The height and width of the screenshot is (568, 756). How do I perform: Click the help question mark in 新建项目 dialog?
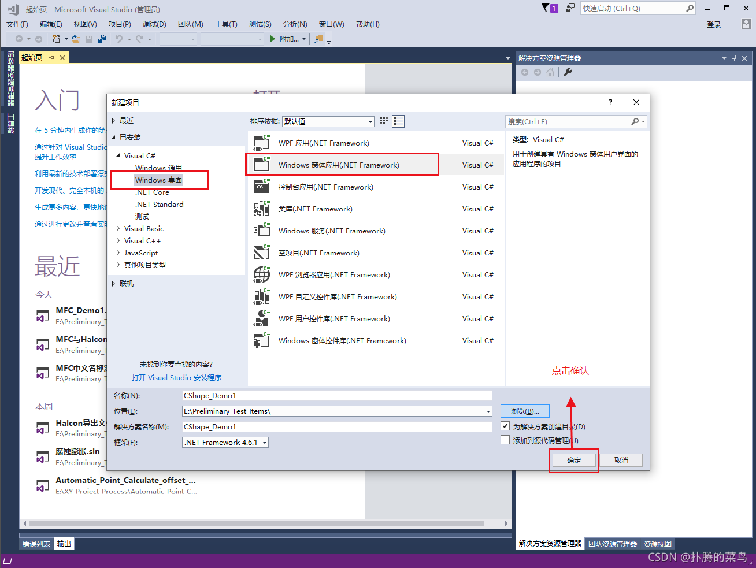click(x=610, y=102)
